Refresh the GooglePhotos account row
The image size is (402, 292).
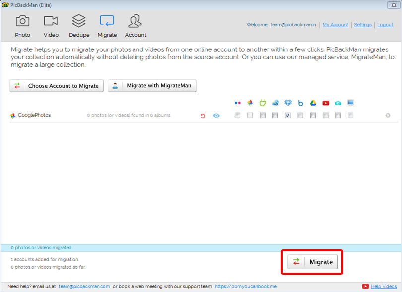(x=203, y=116)
